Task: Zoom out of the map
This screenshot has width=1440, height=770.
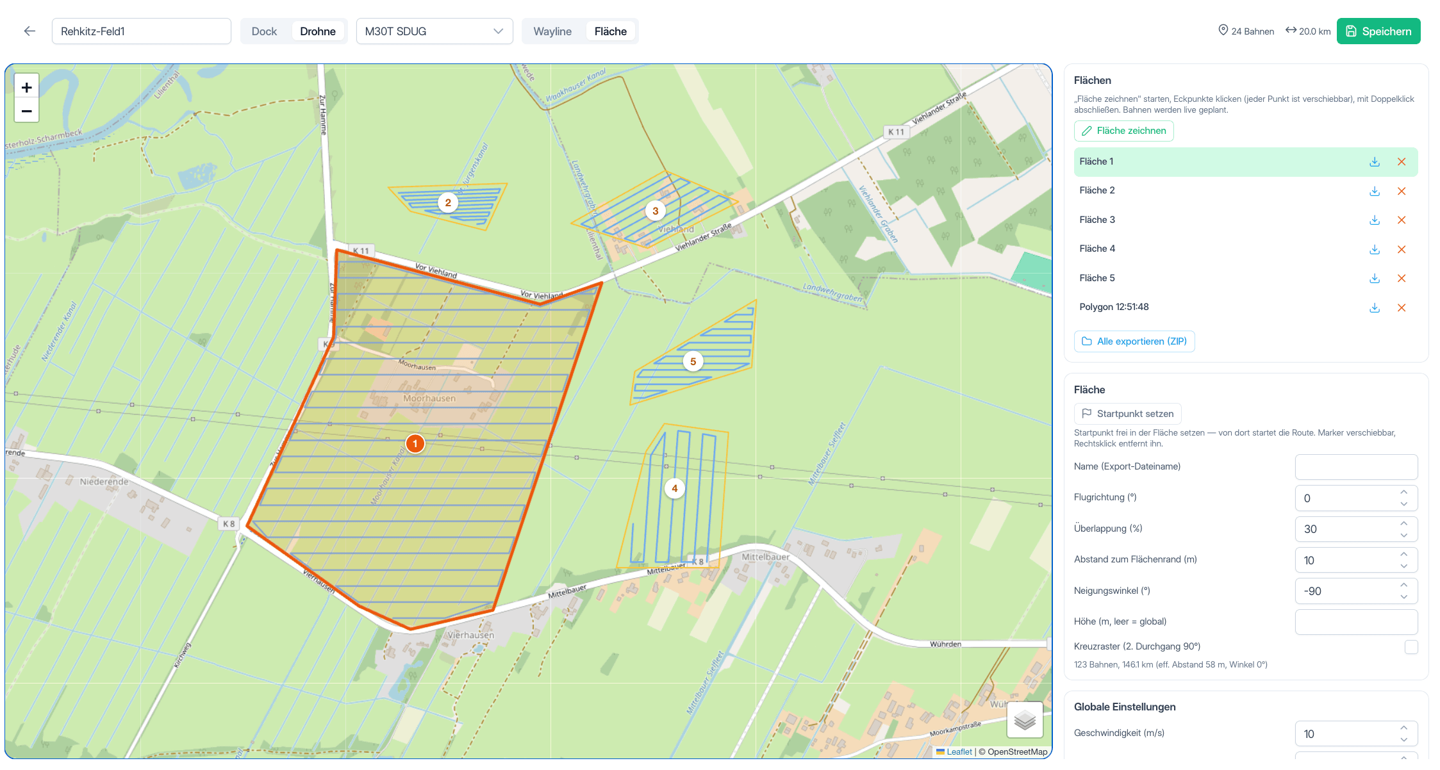Action: point(27,111)
